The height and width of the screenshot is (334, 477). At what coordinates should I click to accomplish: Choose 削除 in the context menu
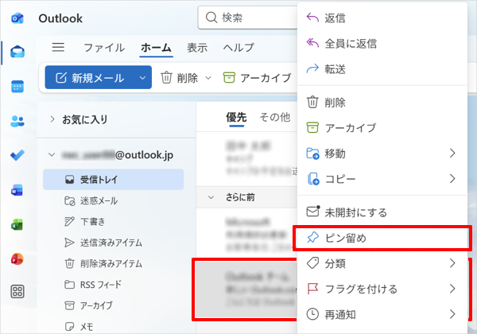(382, 103)
